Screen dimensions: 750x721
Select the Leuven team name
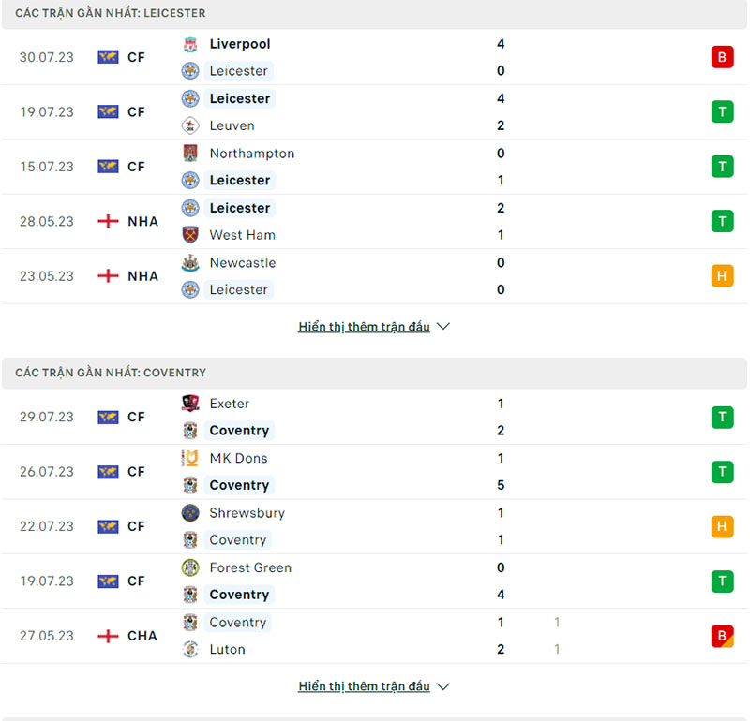coord(232,125)
